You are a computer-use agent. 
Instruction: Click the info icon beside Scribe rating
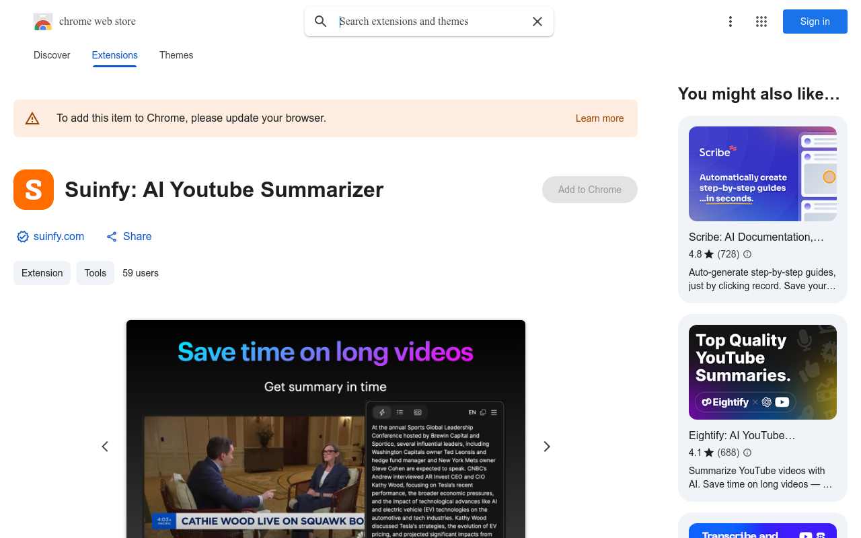pos(747,254)
